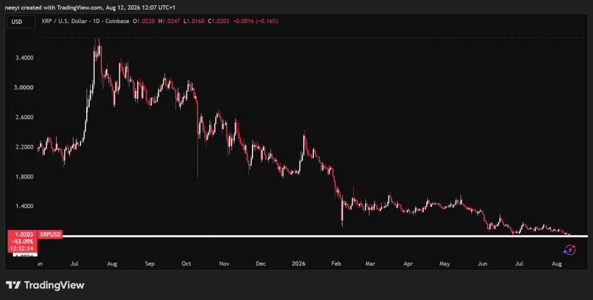593x300 pixels.
Task: Click the Oct time axis label
Action: point(186,264)
